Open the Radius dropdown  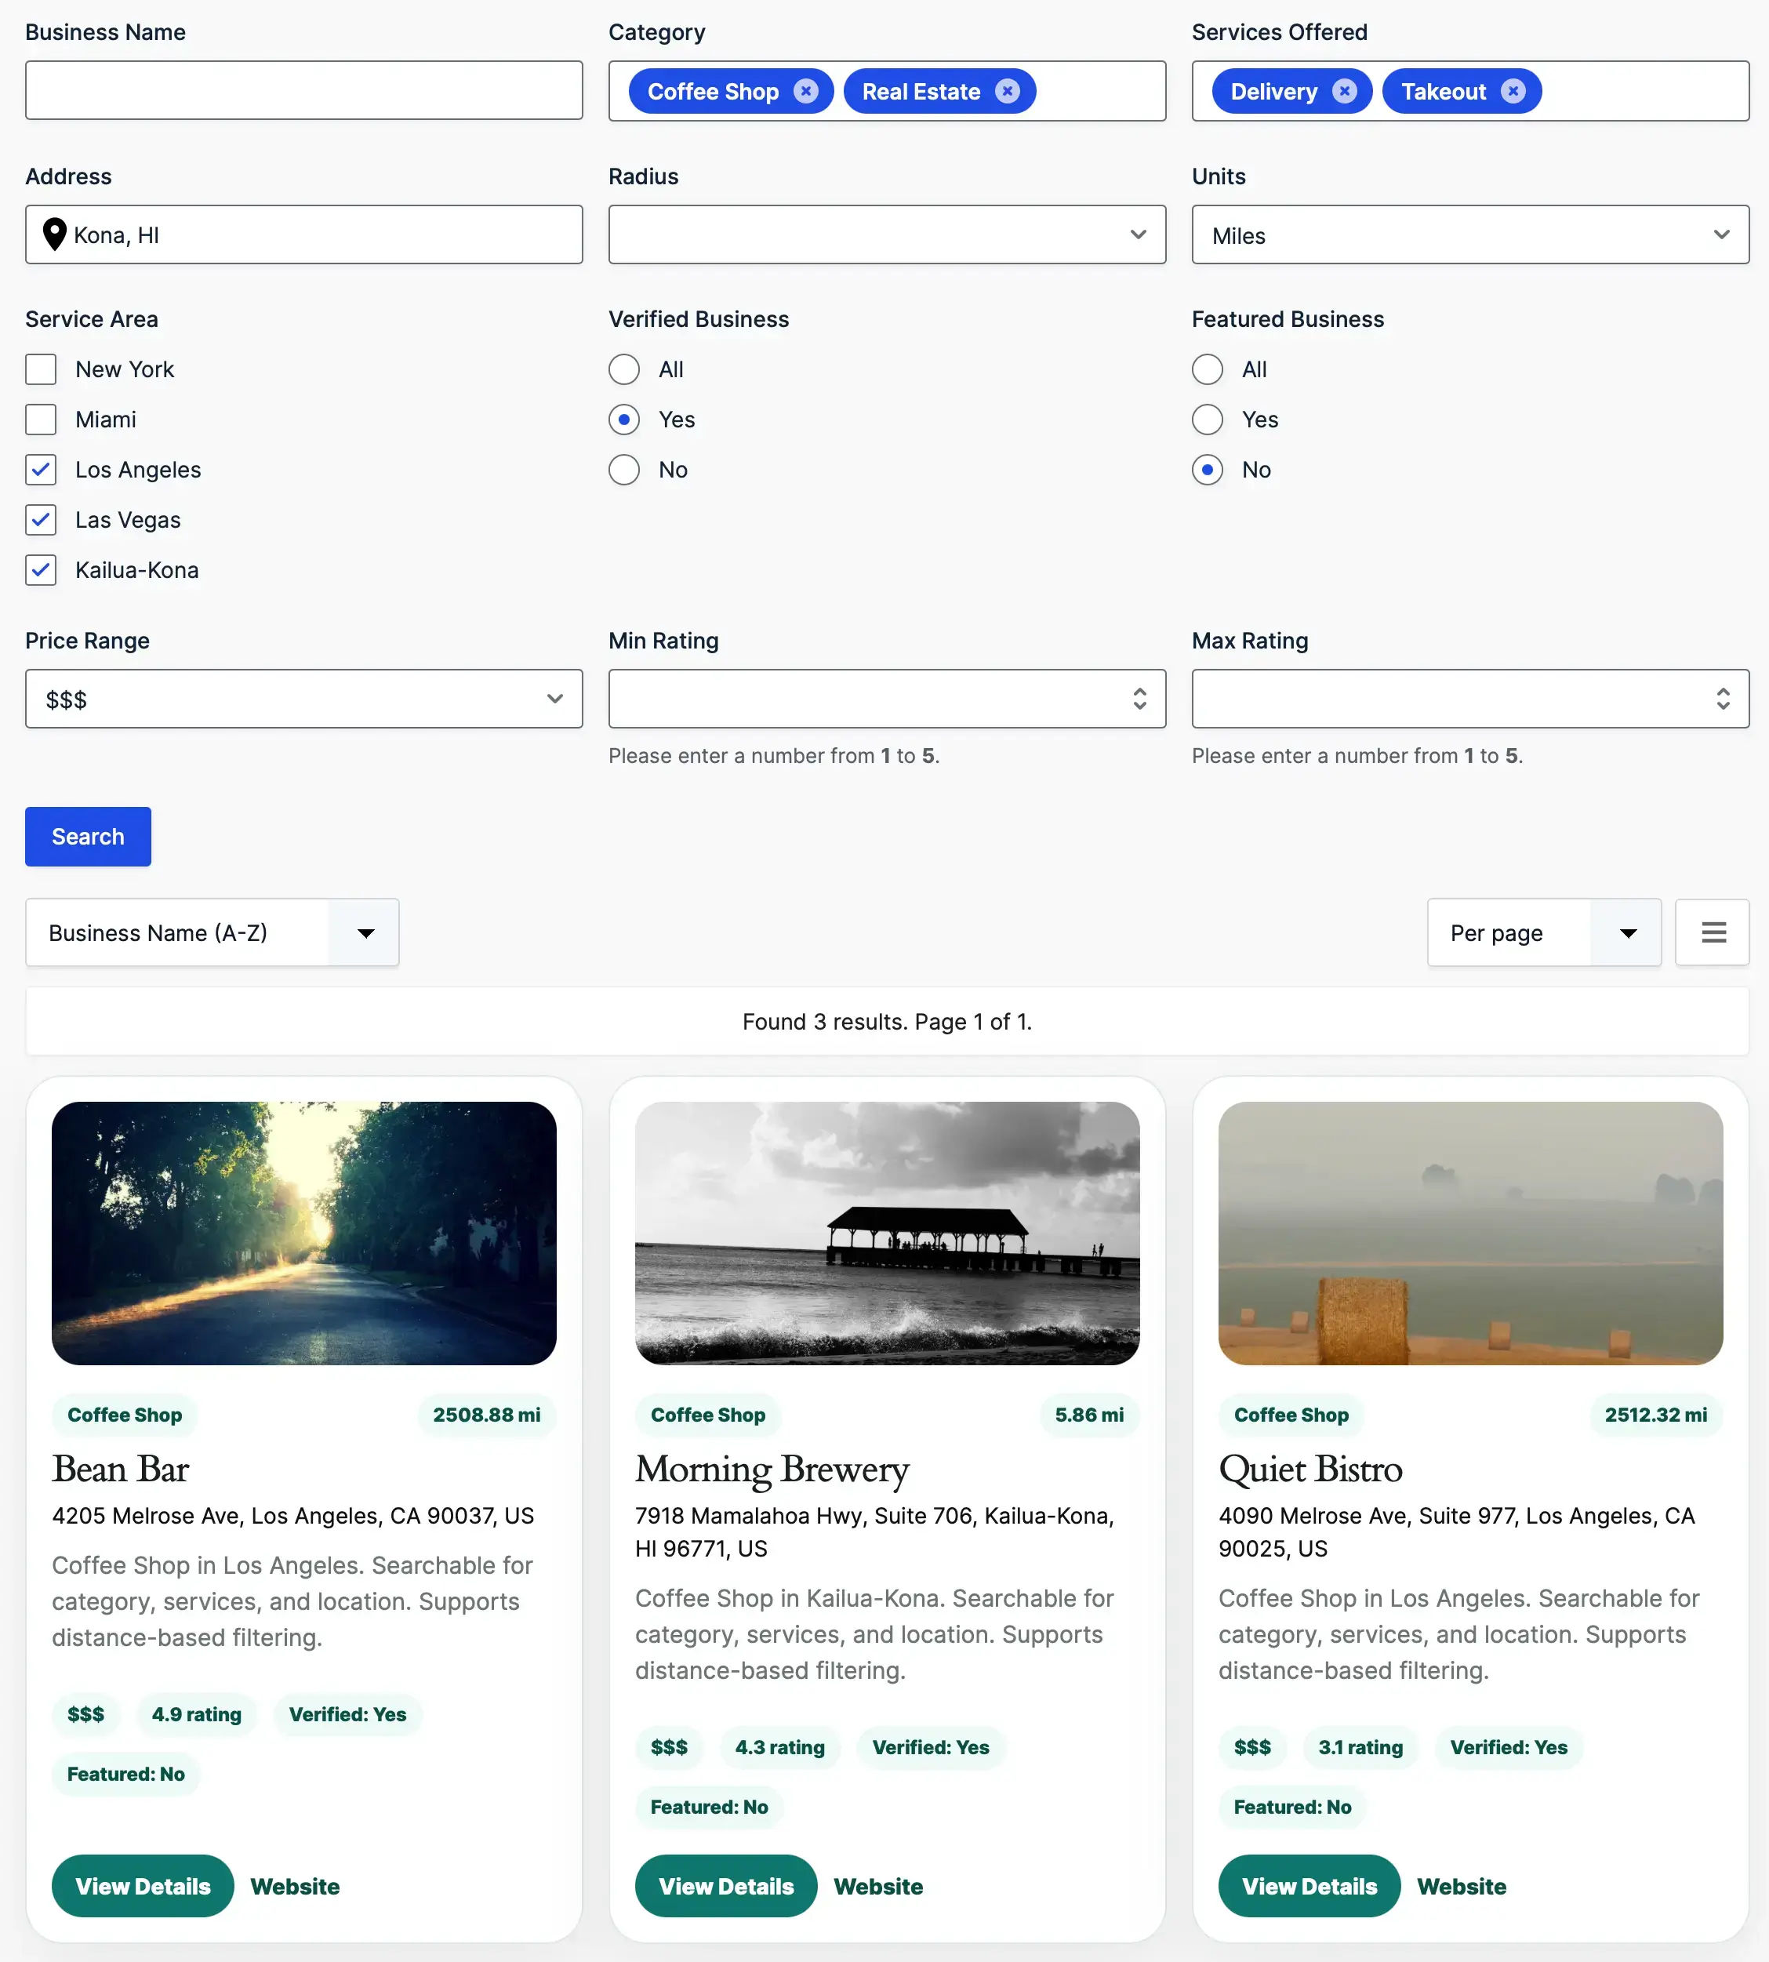886,234
